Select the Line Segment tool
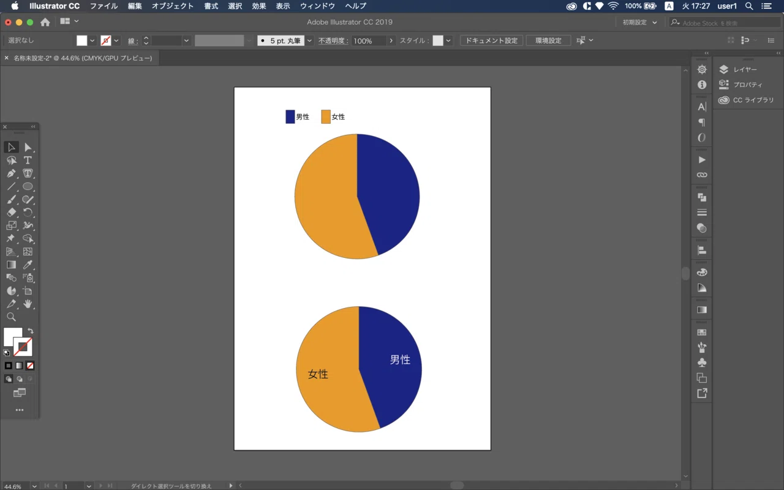This screenshot has height=490, width=784. coord(11,187)
